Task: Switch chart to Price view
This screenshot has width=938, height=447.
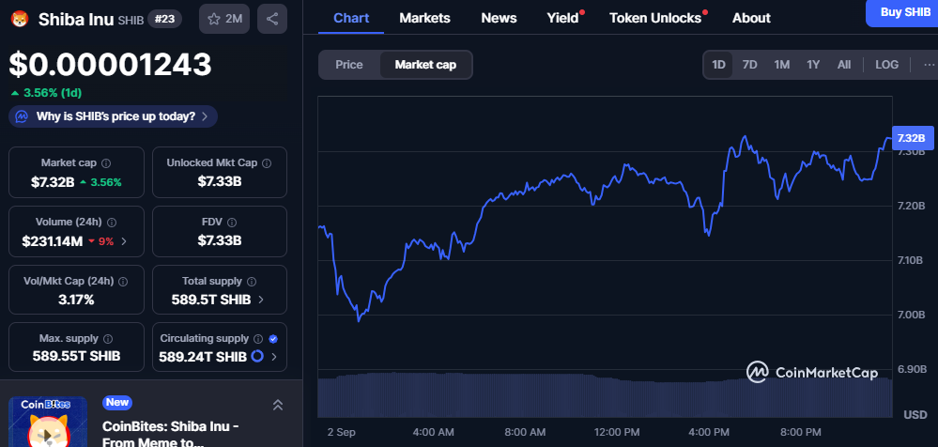Action: (349, 65)
